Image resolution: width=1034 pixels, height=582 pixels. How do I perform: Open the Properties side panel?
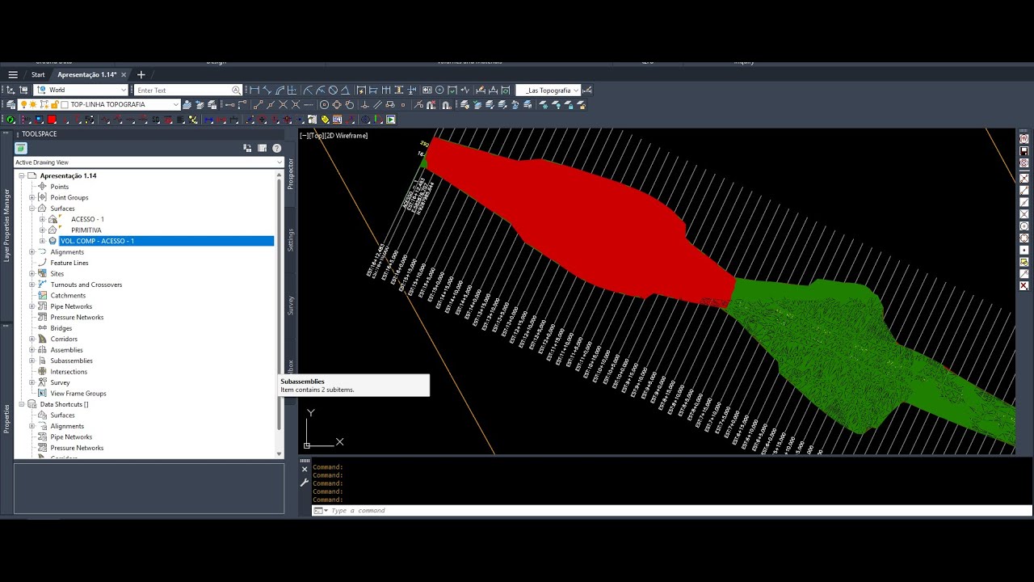7,418
